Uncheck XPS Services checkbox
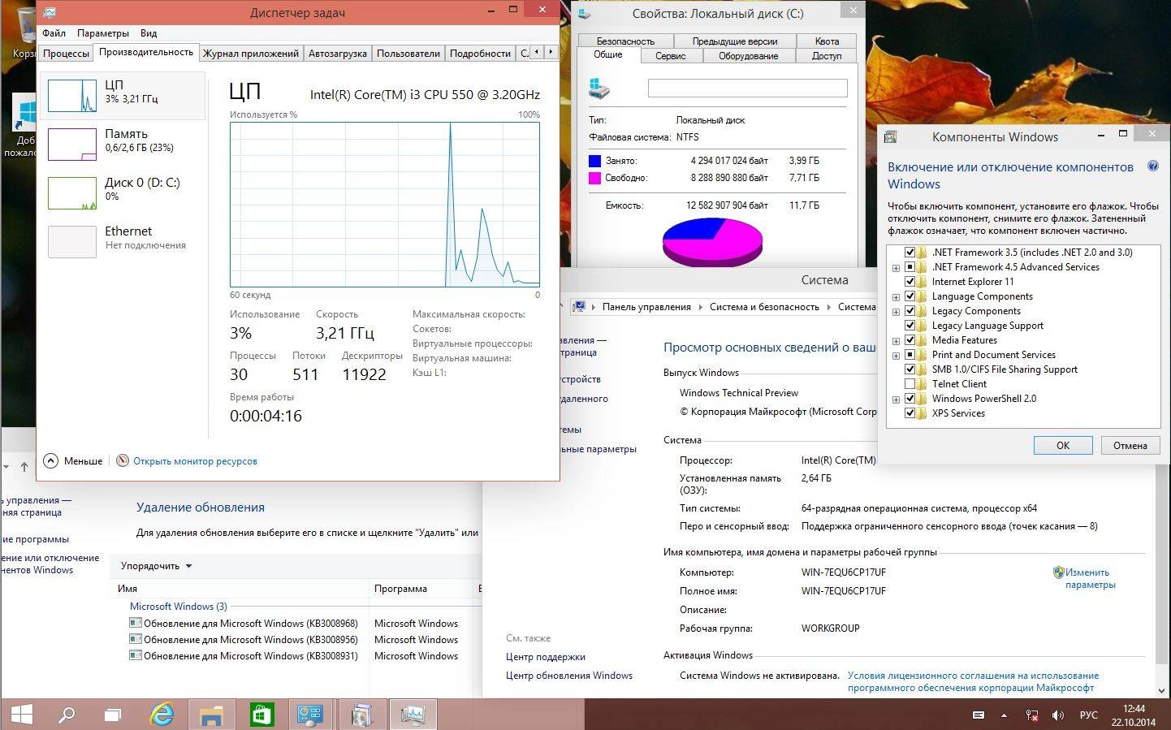This screenshot has height=730, width=1171. click(910, 413)
